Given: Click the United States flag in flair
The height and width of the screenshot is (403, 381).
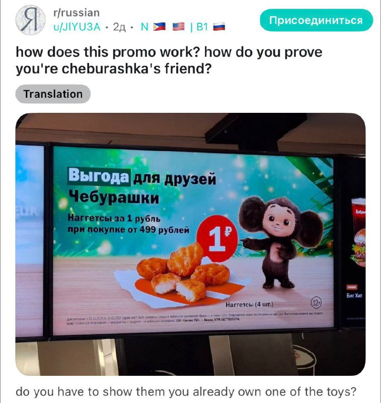Looking at the screenshot, I should 179,27.
